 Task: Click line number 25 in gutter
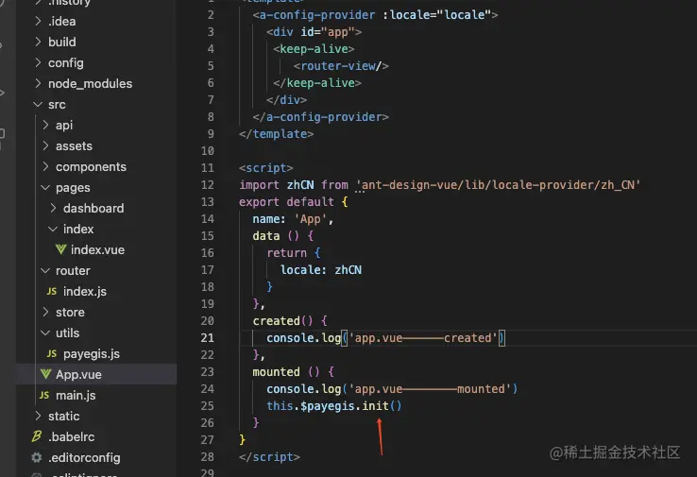click(x=207, y=406)
